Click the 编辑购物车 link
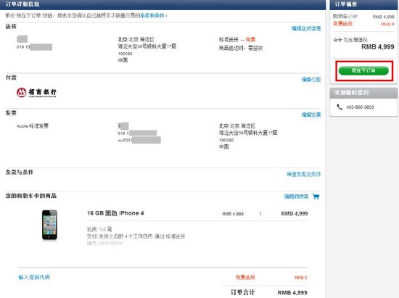The width and height of the screenshot is (399, 298). click(x=296, y=196)
